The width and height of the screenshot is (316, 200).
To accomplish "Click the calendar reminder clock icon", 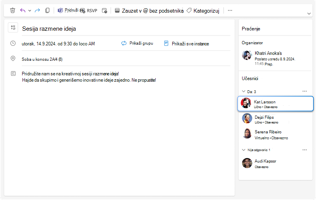I will [104, 11].
